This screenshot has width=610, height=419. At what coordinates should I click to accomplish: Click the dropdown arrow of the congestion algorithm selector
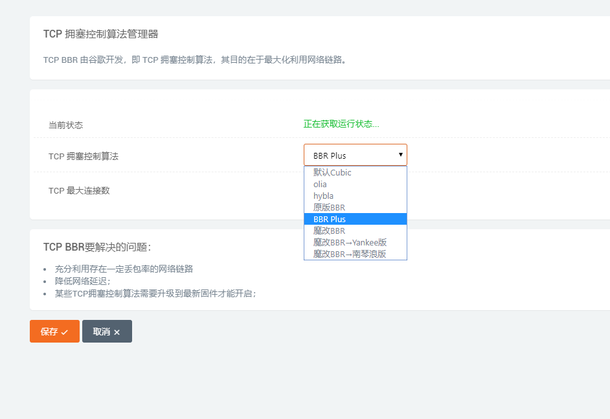click(401, 155)
